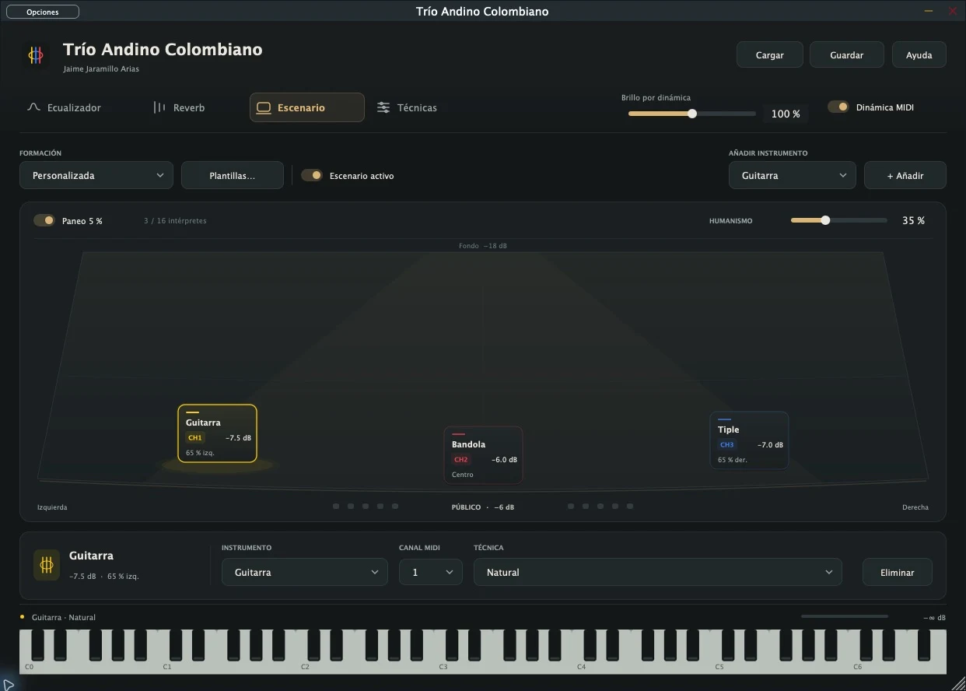Toggle the Dinámica MIDI switch
The image size is (966, 691).
click(838, 107)
